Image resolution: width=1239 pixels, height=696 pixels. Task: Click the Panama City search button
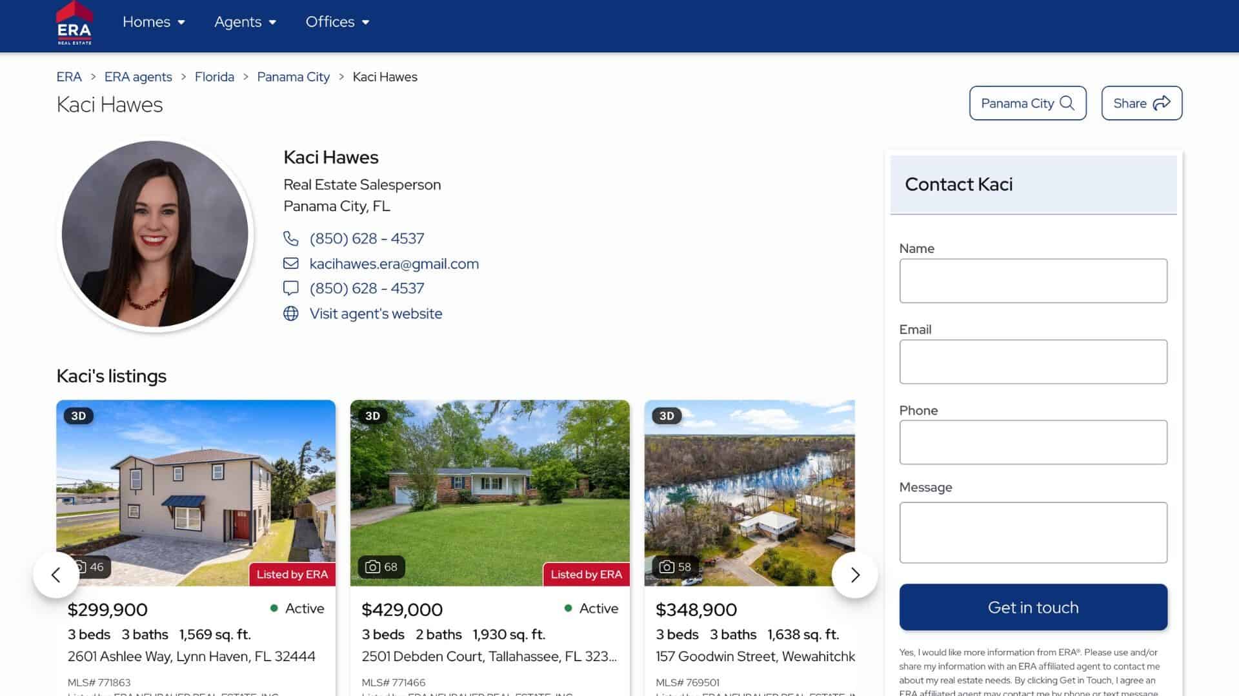coord(1027,103)
